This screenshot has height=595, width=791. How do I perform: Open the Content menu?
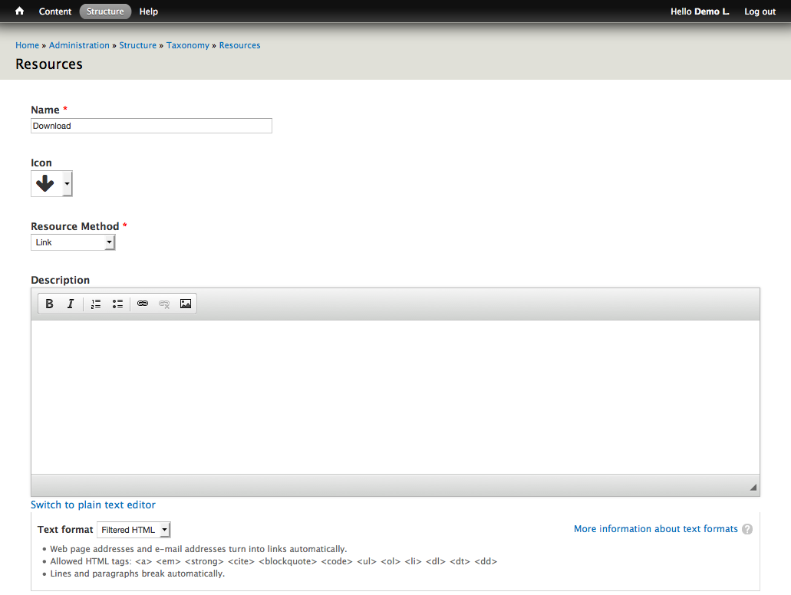[x=55, y=12]
